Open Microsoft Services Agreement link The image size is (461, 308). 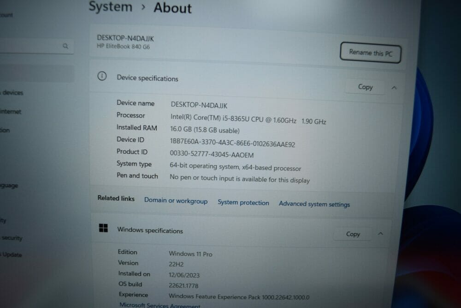coord(160,305)
